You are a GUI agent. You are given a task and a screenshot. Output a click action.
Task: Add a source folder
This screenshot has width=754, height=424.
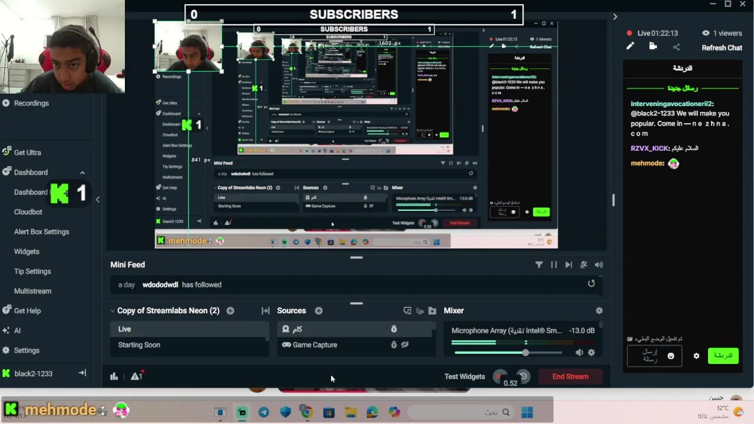432,311
